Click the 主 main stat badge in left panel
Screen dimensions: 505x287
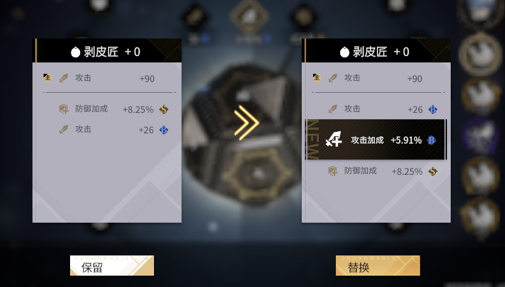(47, 78)
